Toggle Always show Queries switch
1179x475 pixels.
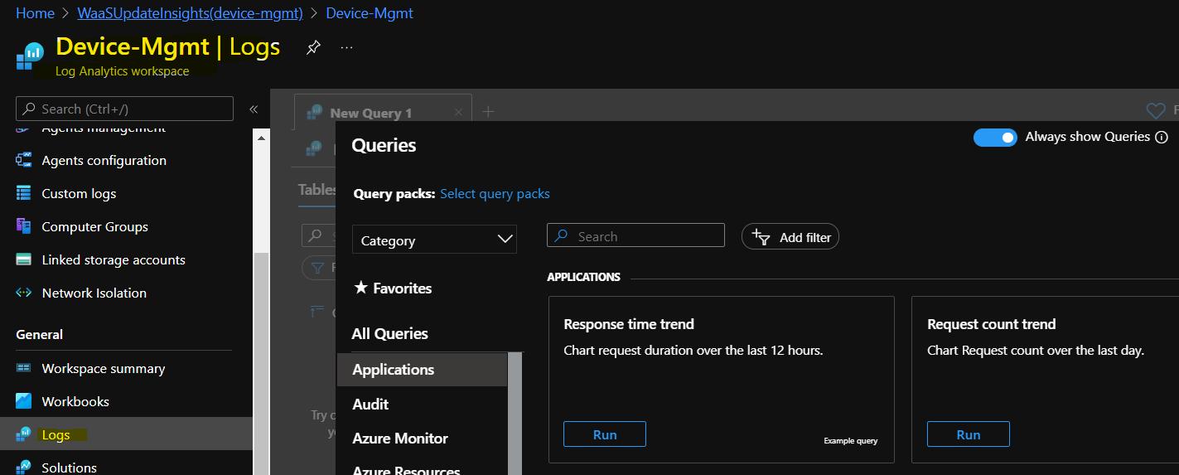point(995,138)
